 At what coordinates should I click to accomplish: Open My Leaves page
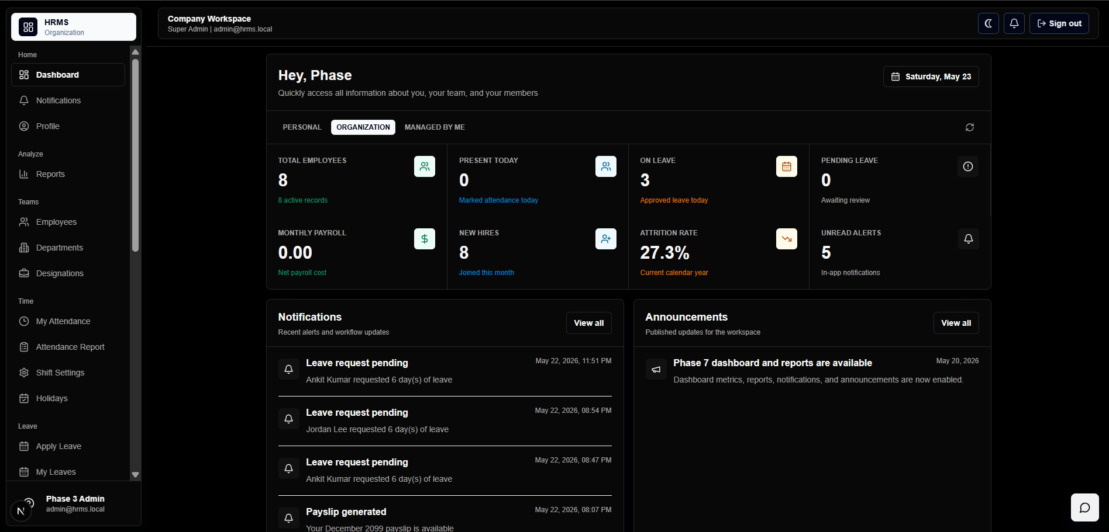[x=68, y=472]
